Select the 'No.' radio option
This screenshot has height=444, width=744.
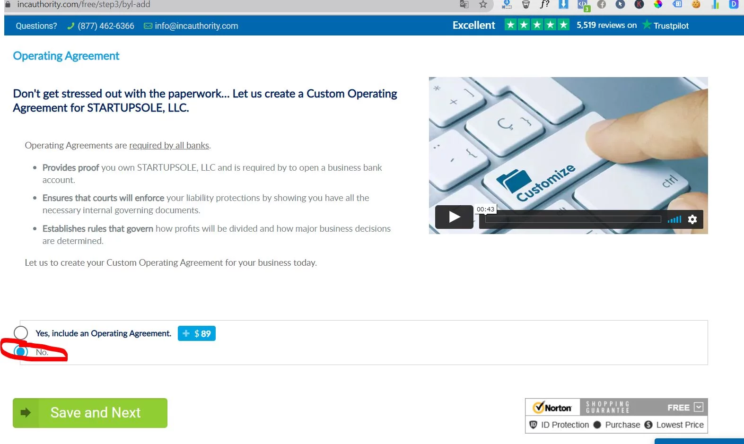click(21, 352)
